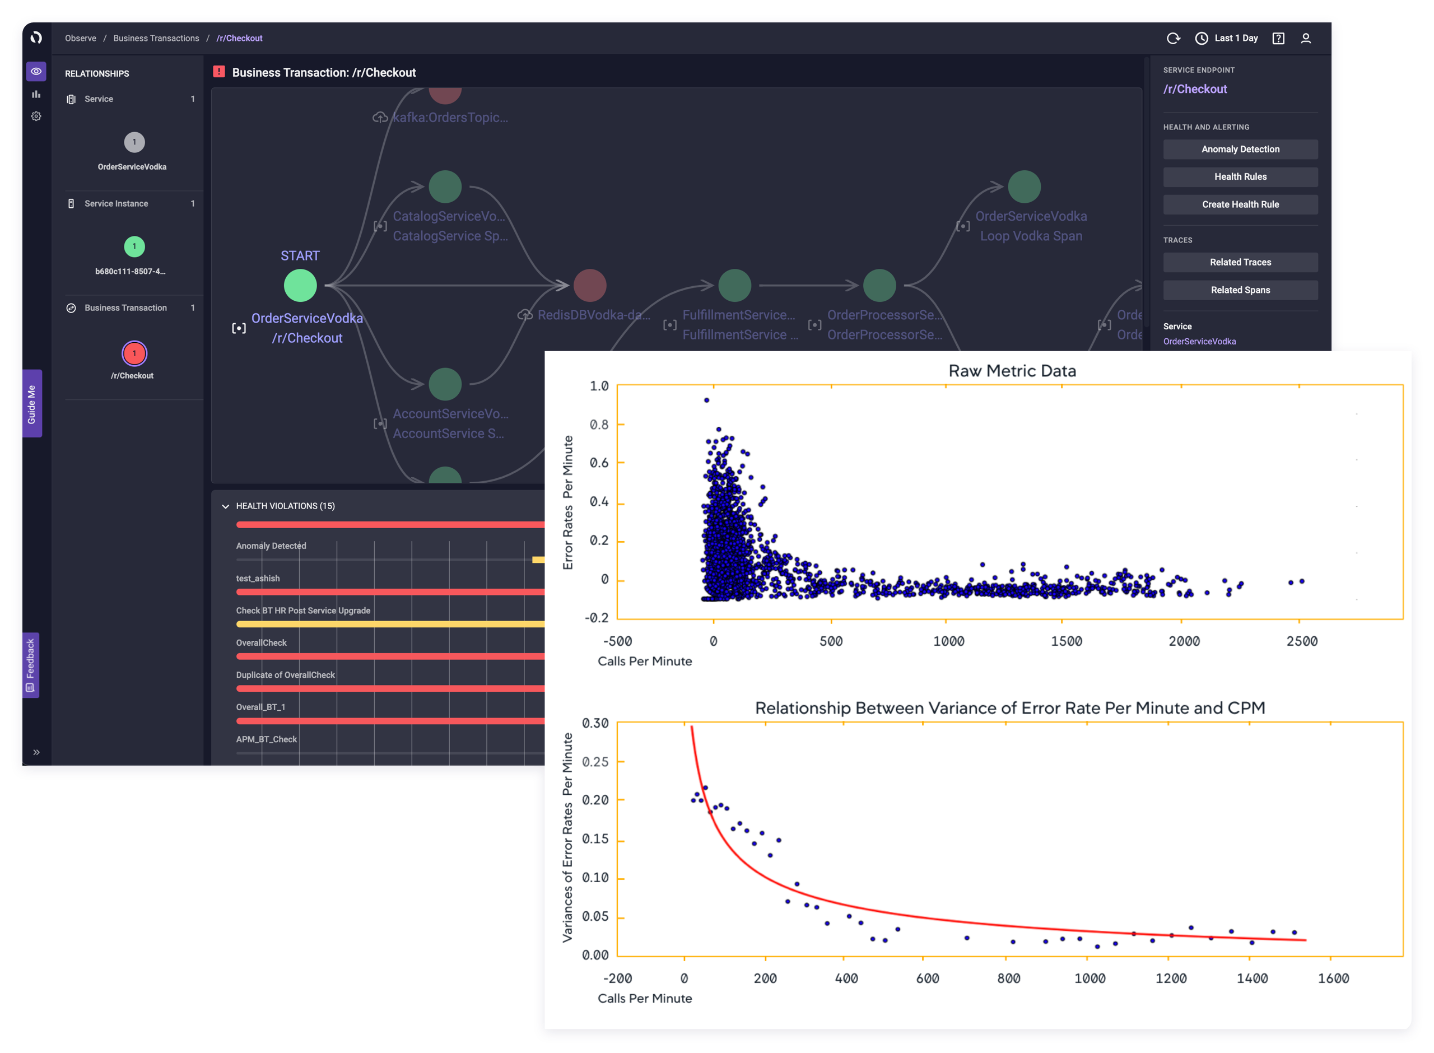1434x1053 pixels.
Task: Open the Observe eye icon in sidebar
Action: tap(36, 71)
